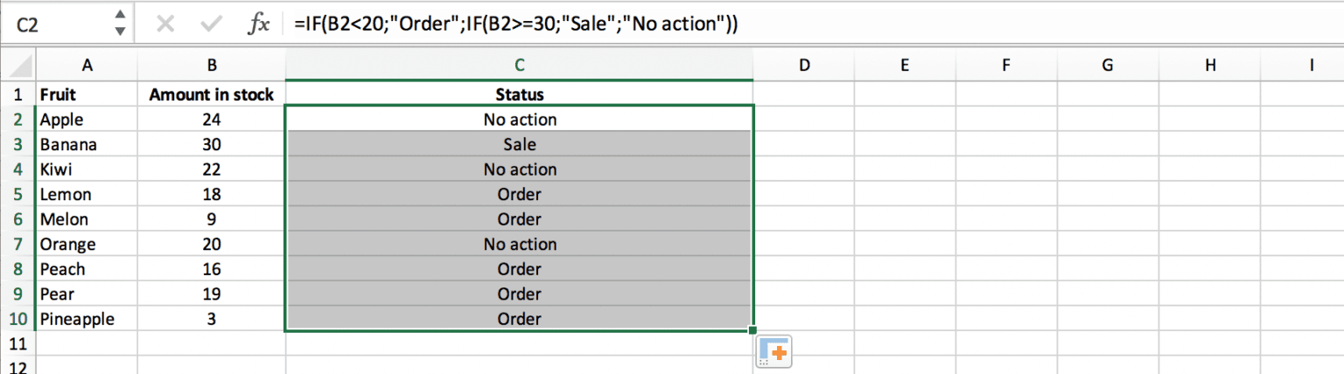Select the Status header cell
The height and width of the screenshot is (374, 1344).
pyautogui.click(x=519, y=94)
